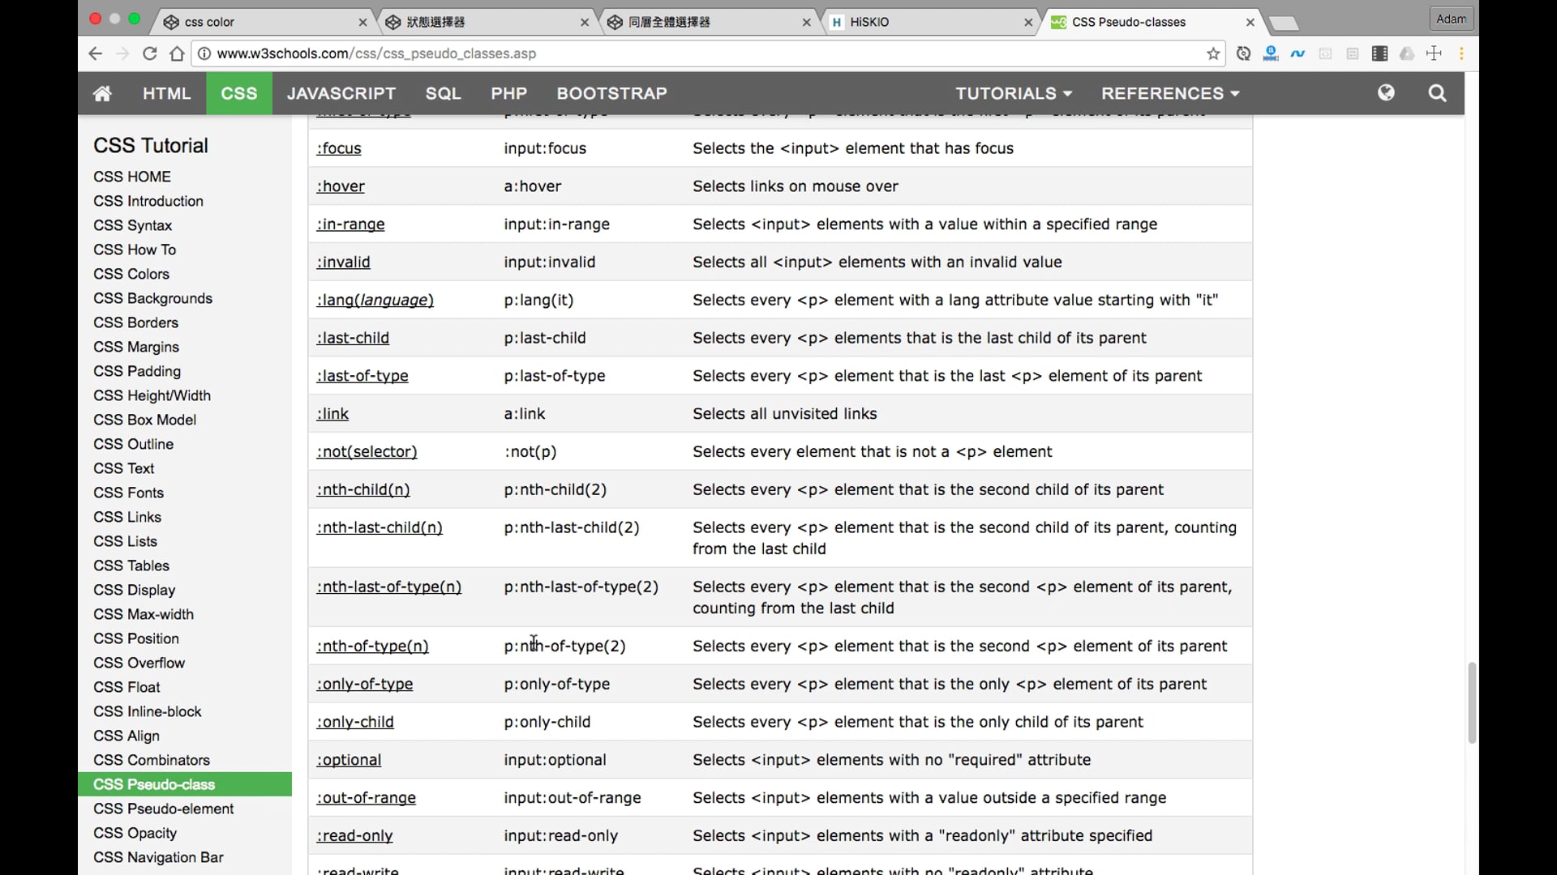The image size is (1557, 875).
Task: Expand the REFERENCES dropdown
Action: point(1169,93)
